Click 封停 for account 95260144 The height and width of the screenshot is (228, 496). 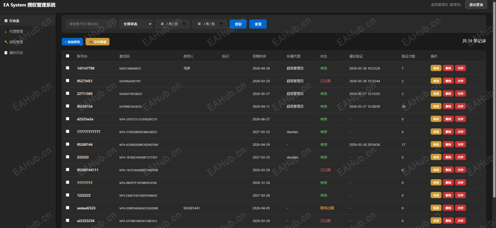click(x=460, y=144)
